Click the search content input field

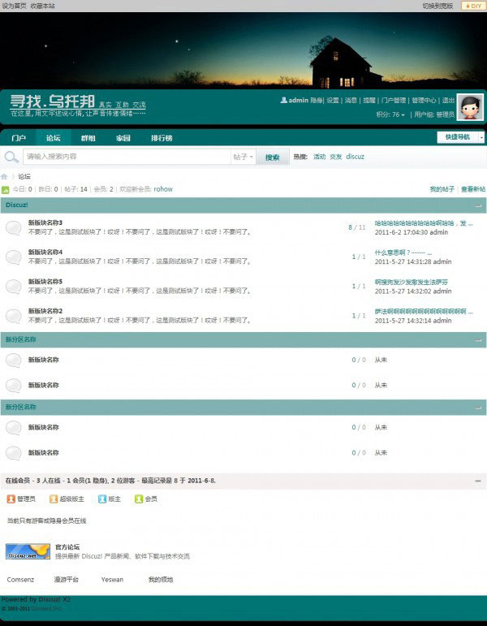click(127, 157)
